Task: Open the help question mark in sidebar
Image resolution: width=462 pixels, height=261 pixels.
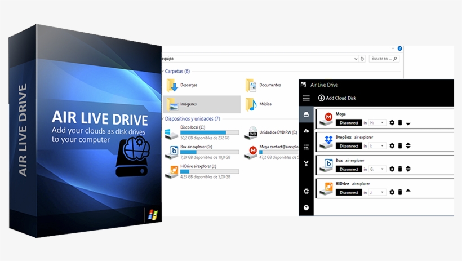Action: pos(306,207)
